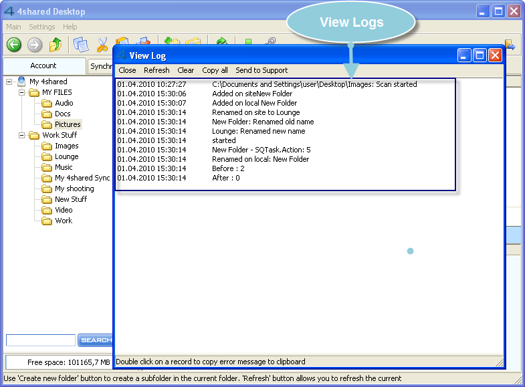525x387 pixels.
Task: Click the My 4shared account icon
Action: click(21, 82)
